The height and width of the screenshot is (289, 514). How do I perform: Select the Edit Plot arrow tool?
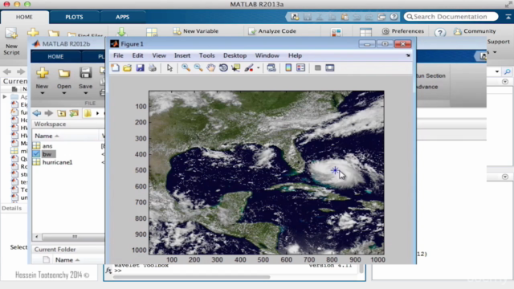coord(169,67)
